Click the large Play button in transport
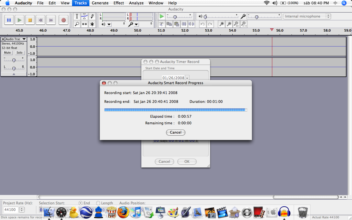This screenshot has width=352, height=220. click(19, 20)
